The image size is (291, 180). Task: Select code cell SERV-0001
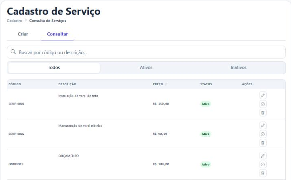17,104
